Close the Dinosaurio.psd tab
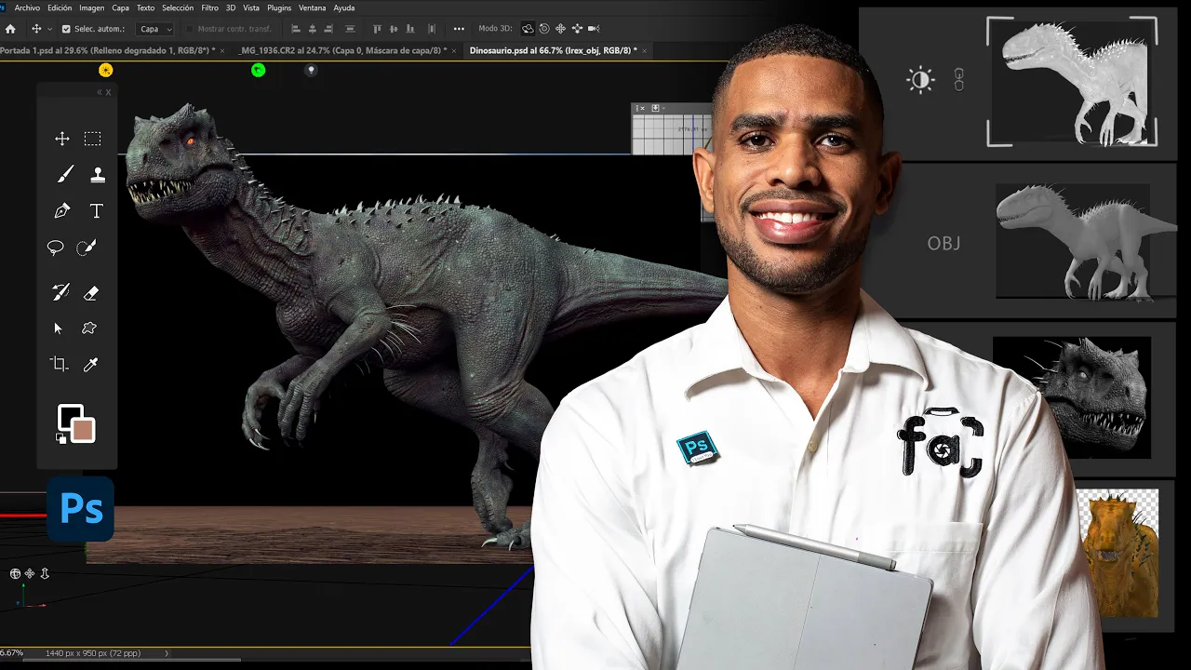The width and height of the screenshot is (1191, 670). 645,50
